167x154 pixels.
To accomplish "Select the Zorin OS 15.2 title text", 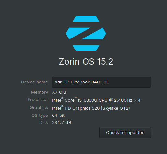I will click(x=86, y=61).
